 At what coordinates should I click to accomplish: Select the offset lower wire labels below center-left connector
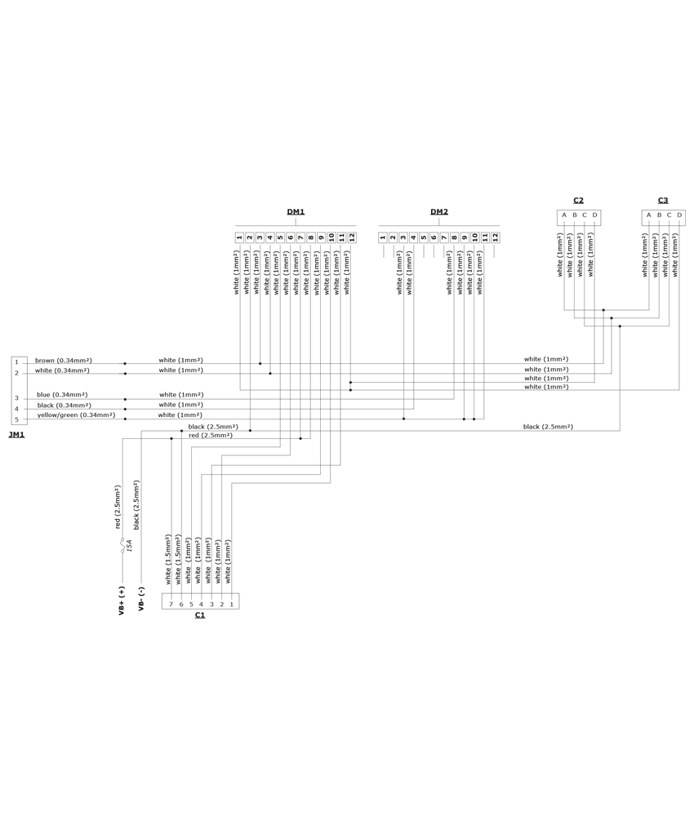[212, 429]
